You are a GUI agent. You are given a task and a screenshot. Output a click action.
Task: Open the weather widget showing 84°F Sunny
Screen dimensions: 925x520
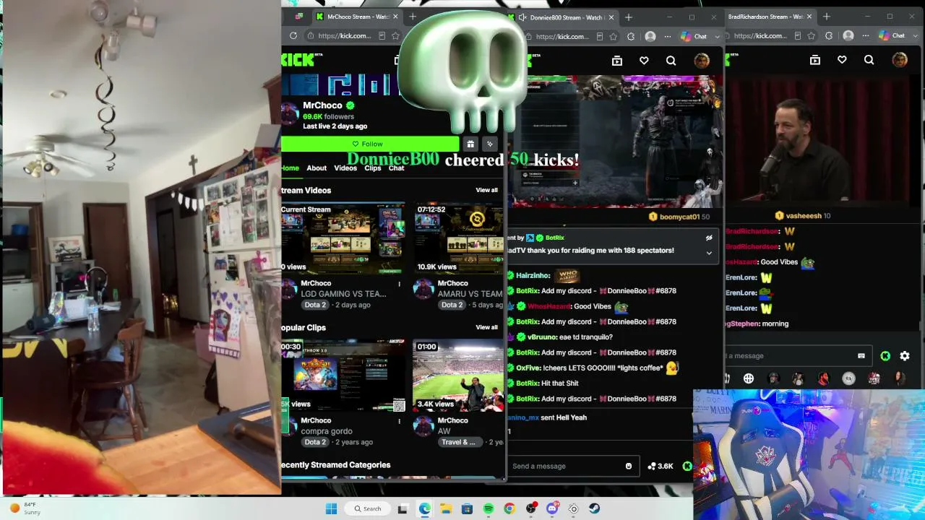[x=26, y=508]
